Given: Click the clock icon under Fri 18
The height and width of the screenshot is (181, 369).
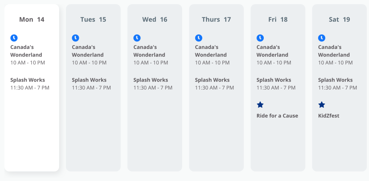Looking at the screenshot, I should [260, 38].
